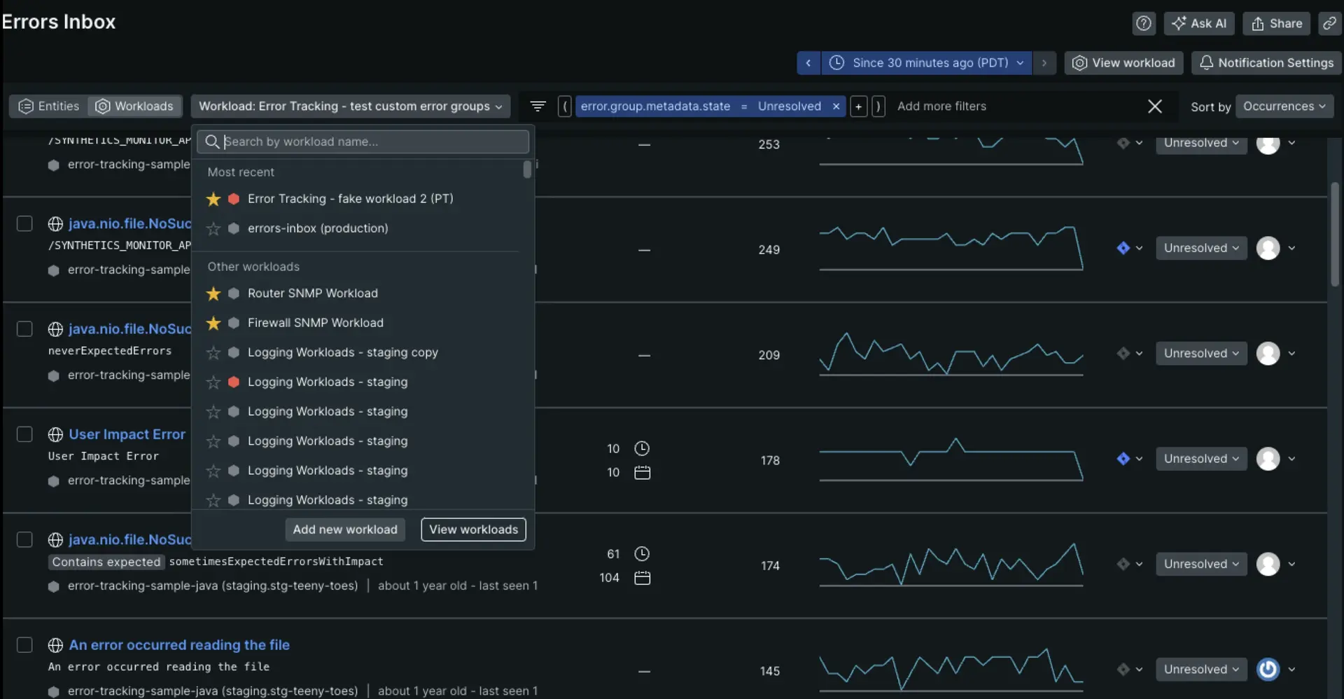Open Unresolved status dropdown for 249 row

click(x=1200, y=248)
